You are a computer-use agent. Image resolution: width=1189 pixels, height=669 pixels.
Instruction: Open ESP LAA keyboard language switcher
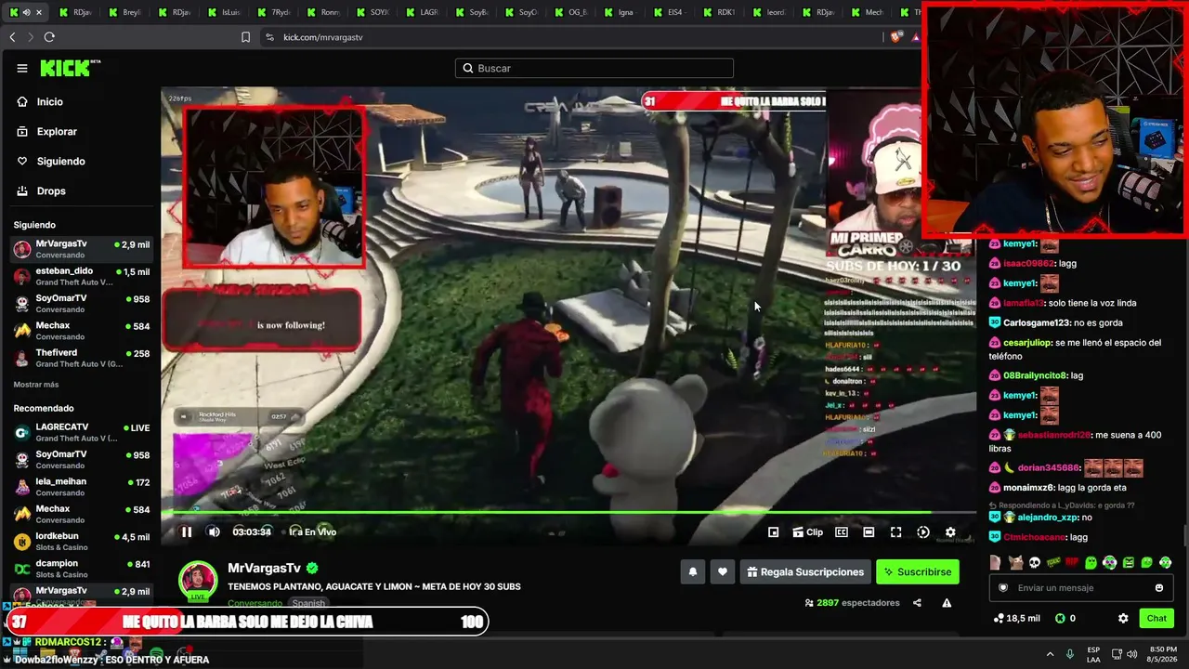pyautogui.click(x=1094, y=653)
